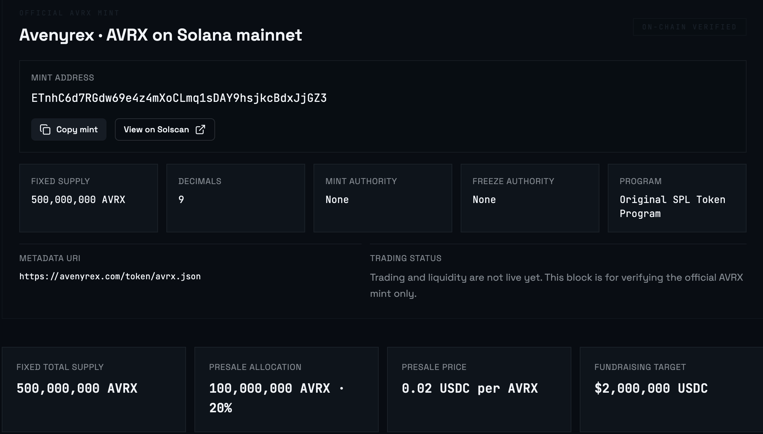Click the Mint Authority value None
Image resolution: width=763 pixels, height=434 pixels.
click(337, 199)
